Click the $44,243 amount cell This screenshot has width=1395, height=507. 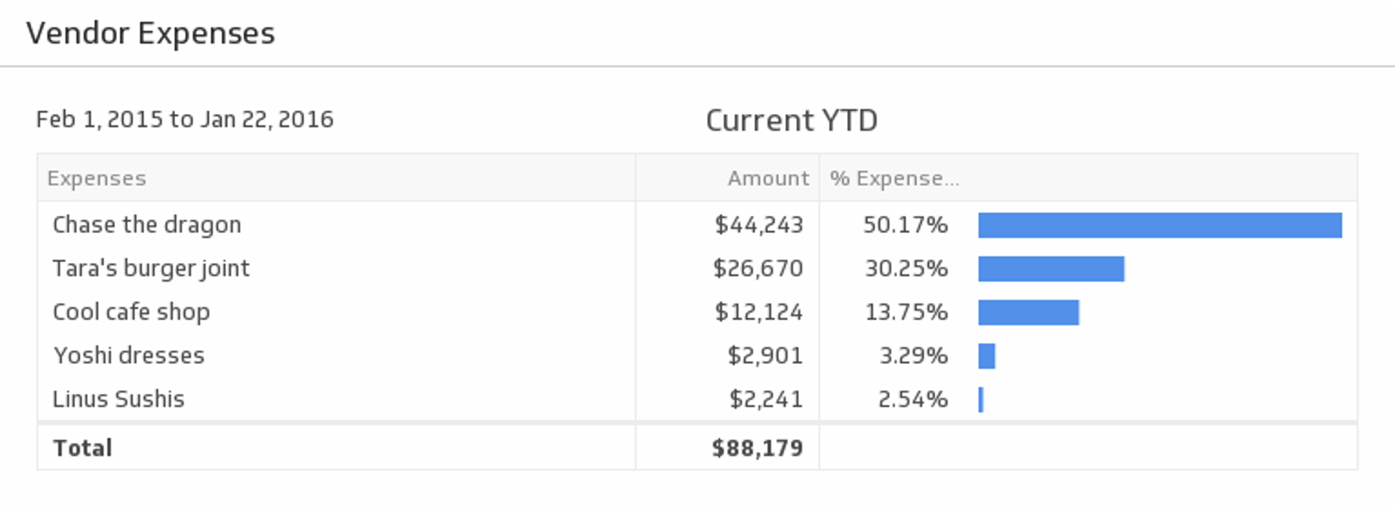pyautogui.click(x=759, y=225)
